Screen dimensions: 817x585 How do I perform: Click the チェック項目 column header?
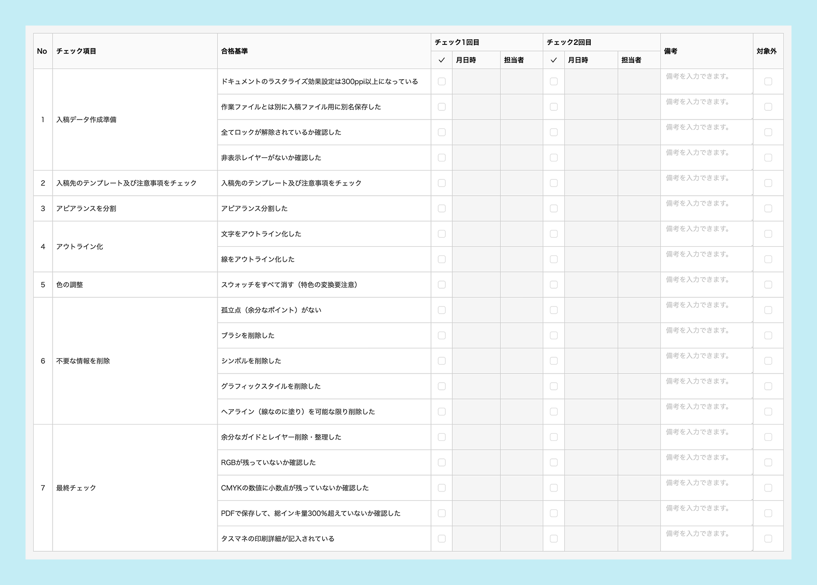pyautogui.click(x=77, y=51)
